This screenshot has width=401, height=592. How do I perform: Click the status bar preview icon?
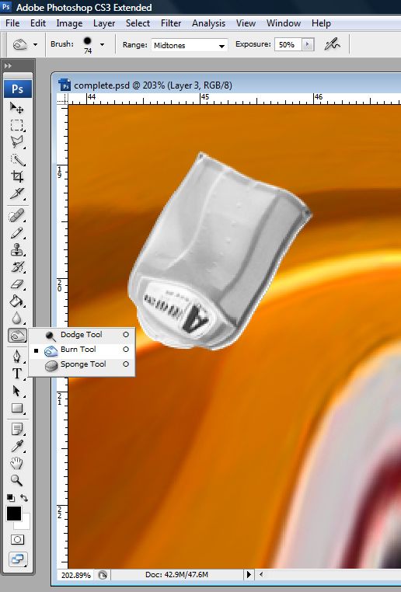click(103, 575)
